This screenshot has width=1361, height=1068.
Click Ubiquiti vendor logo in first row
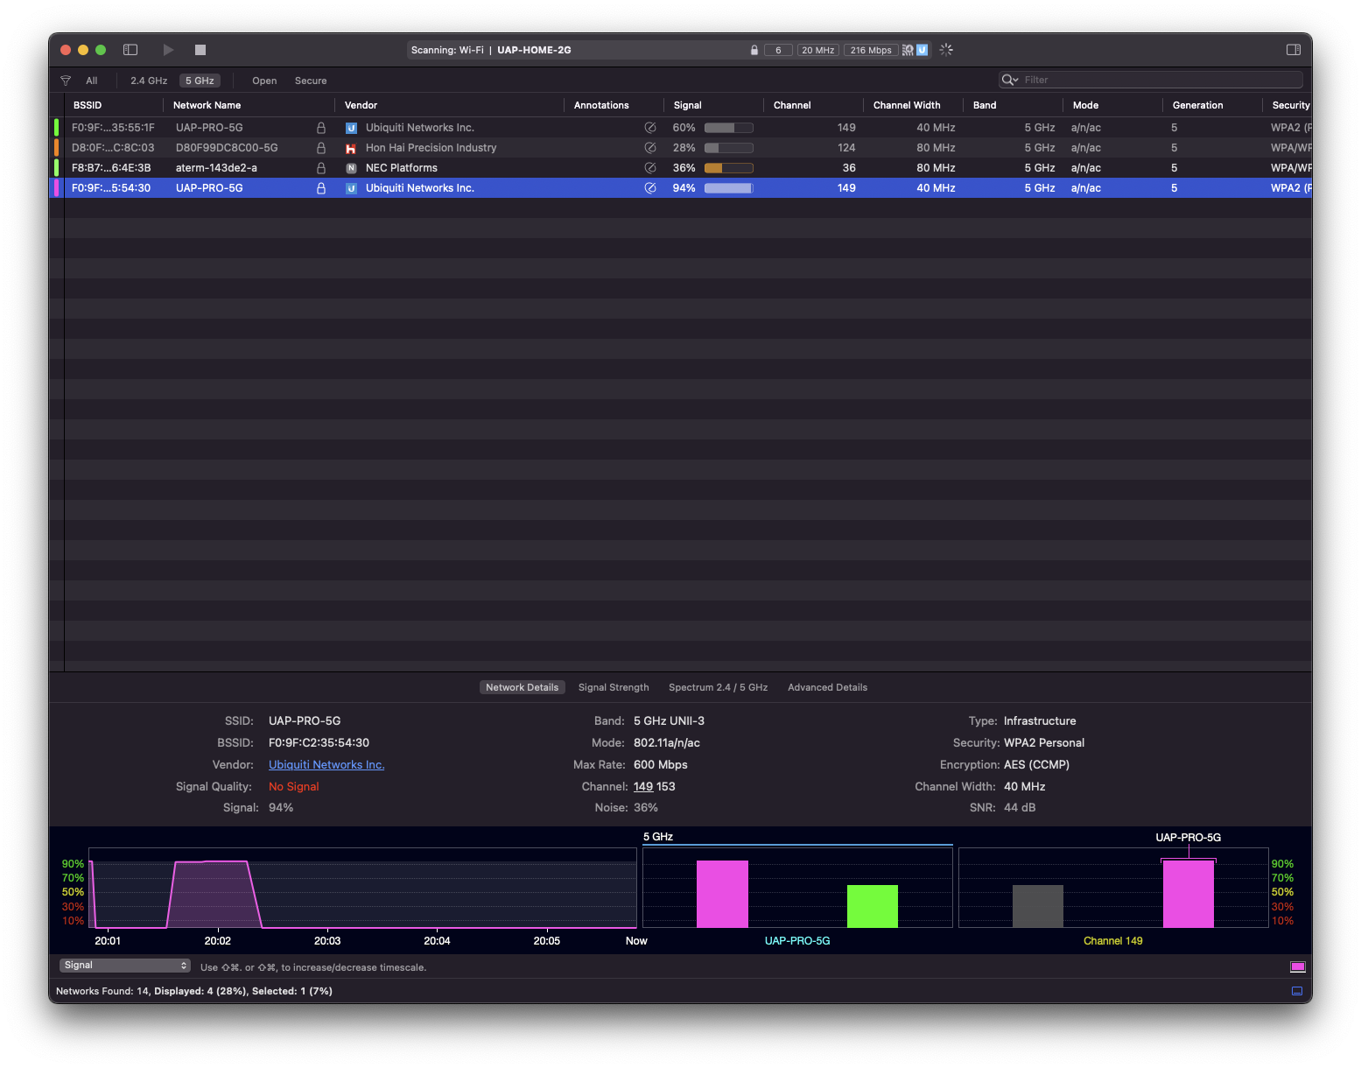351,128
